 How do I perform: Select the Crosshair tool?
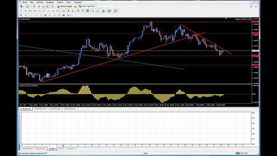[26, 15]
